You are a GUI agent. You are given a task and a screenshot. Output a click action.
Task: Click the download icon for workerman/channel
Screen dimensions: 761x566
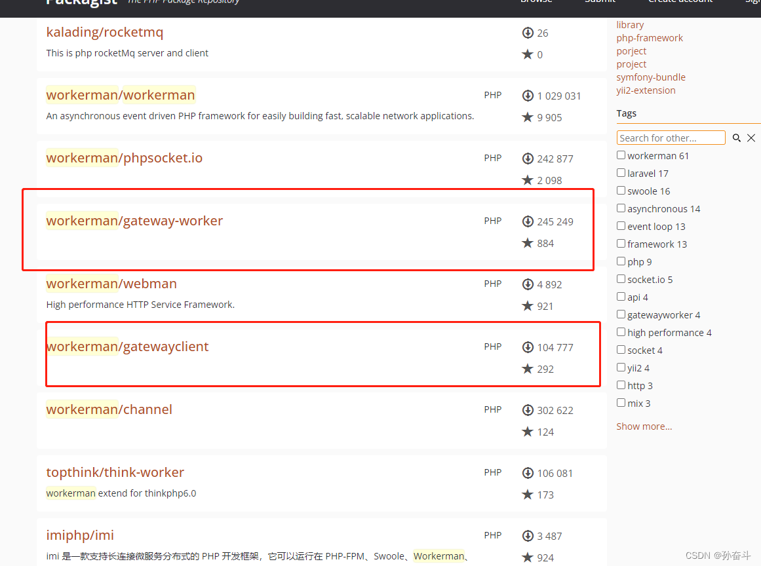528,410
